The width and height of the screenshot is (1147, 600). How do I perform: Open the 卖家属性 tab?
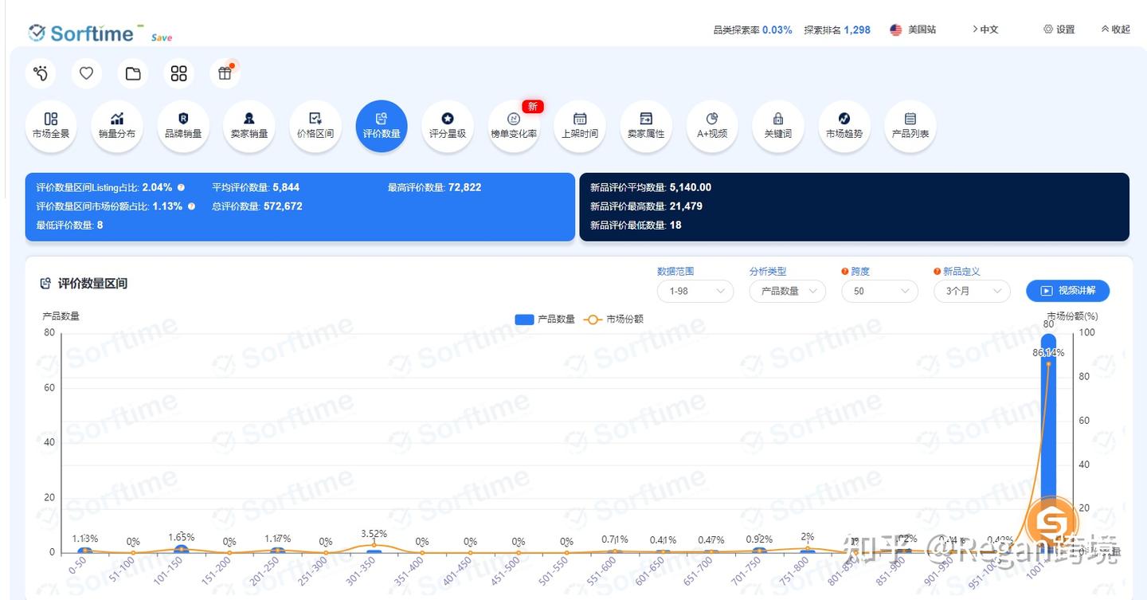[646, 126]
